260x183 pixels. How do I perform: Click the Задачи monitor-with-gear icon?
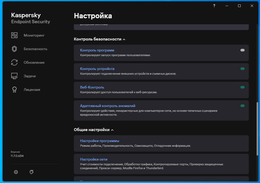click(14, 76)
